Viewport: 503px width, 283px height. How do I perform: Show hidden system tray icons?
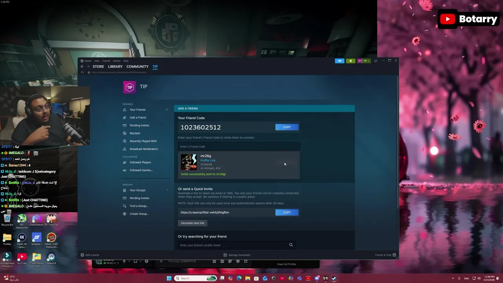click(453, 278)
